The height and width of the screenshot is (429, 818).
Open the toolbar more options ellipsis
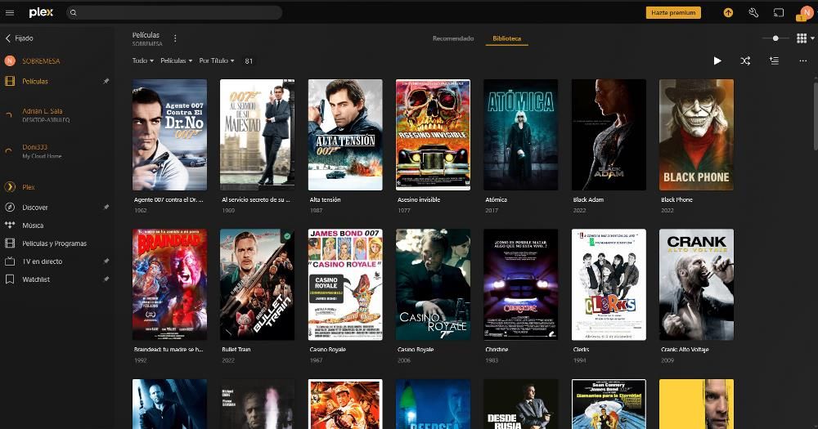click(803, 61)
